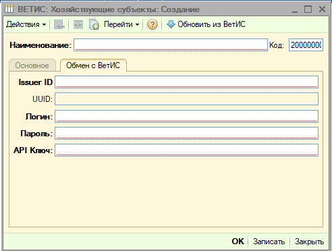332x251 pixels.
Task: Focus the Наименование input field
Action: pos(171,45)
